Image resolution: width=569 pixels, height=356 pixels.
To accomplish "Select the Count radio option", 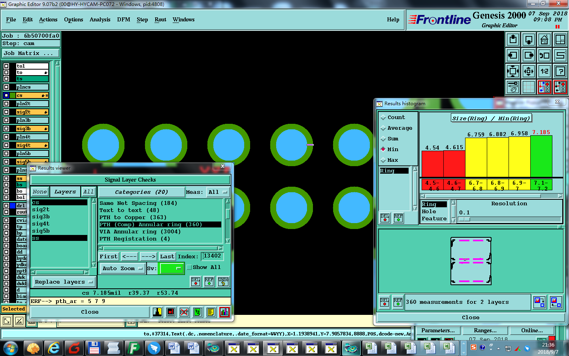I will (x=392, y=117).
